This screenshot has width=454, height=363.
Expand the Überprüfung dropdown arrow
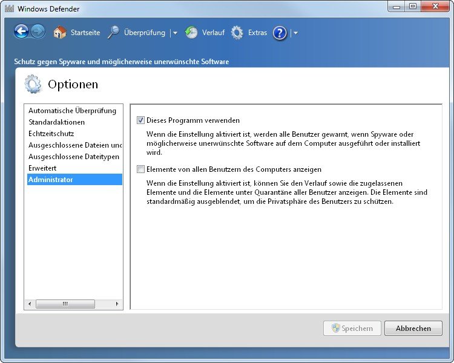tap(175, 33)
